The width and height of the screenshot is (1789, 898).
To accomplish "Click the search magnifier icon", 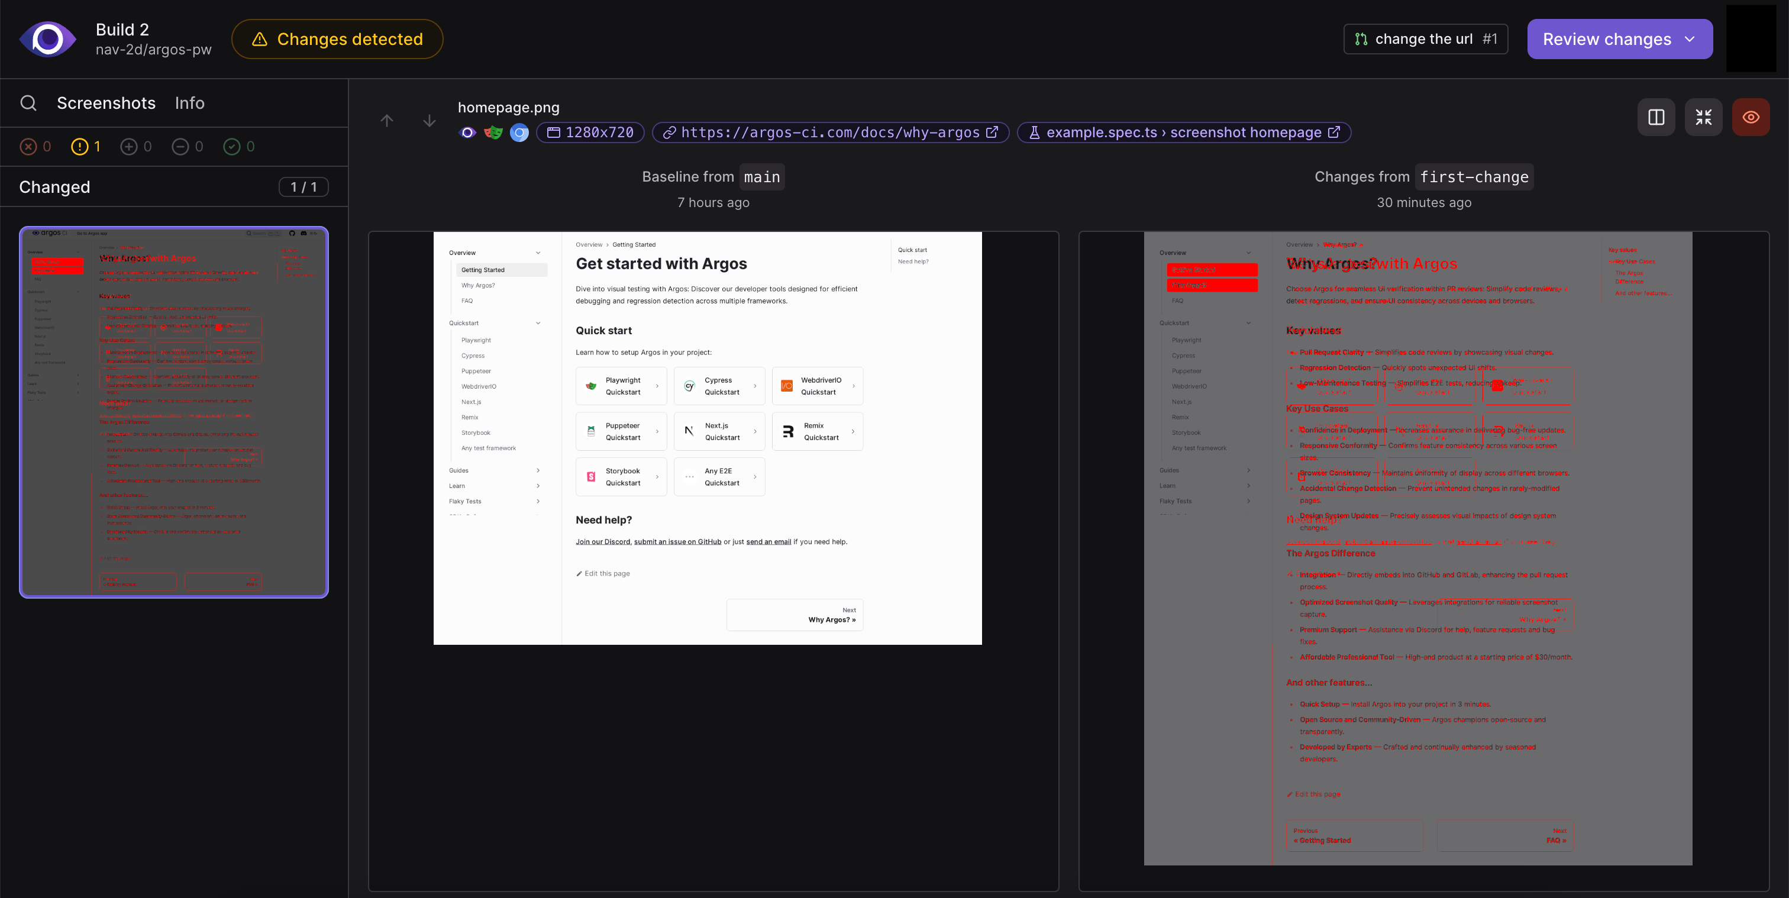I will [x=28, y=103].
